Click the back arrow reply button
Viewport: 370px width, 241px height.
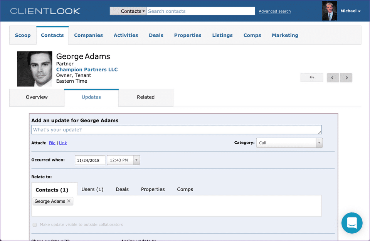pyautogui.click(x=312, y=78)
